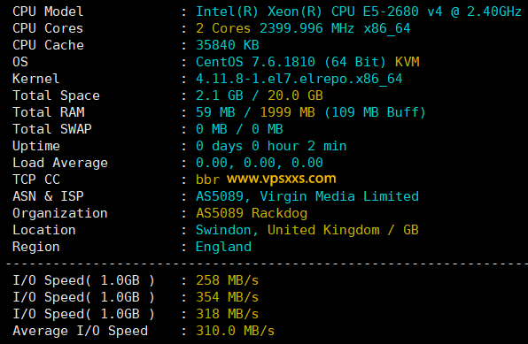Viewport: 528px width, 344px height.
Task: Click the "Total RAM" label
Action: (x=49, y=112)
